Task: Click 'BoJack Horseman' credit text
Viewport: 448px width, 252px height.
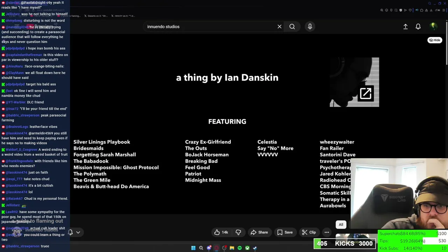Action: click(207, 155)
